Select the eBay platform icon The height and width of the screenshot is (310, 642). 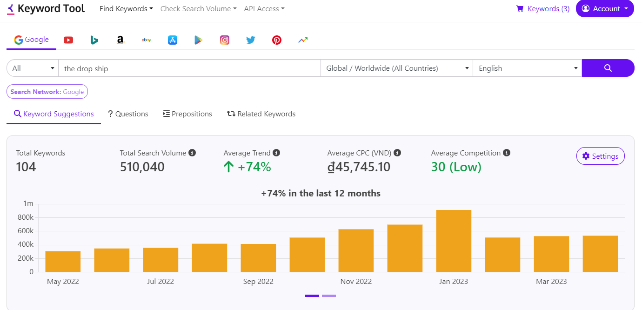pos(147,40)
